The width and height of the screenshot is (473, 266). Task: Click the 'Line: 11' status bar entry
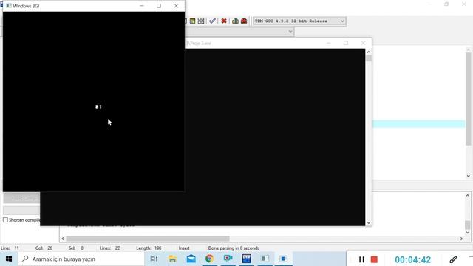[x=10, y=248]
